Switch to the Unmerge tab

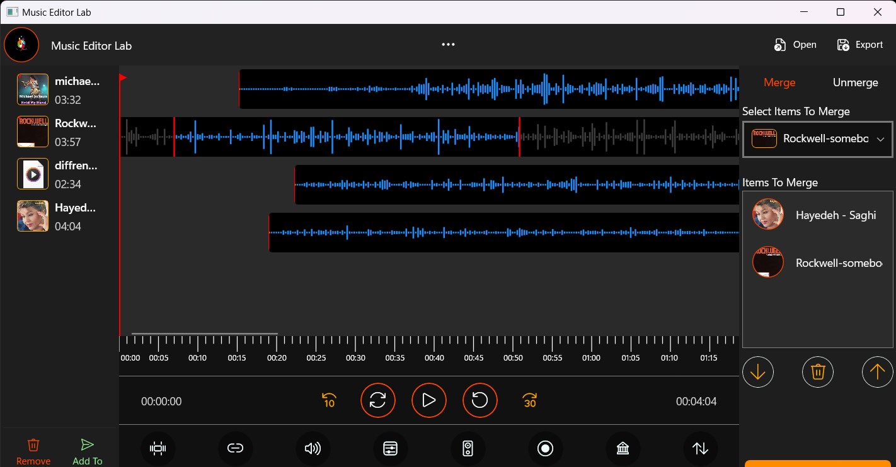coord(855,82)
